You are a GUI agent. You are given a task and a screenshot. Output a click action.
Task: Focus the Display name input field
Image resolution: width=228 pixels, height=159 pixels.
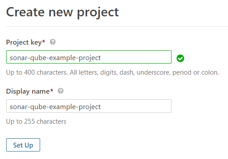pos(89,106)
